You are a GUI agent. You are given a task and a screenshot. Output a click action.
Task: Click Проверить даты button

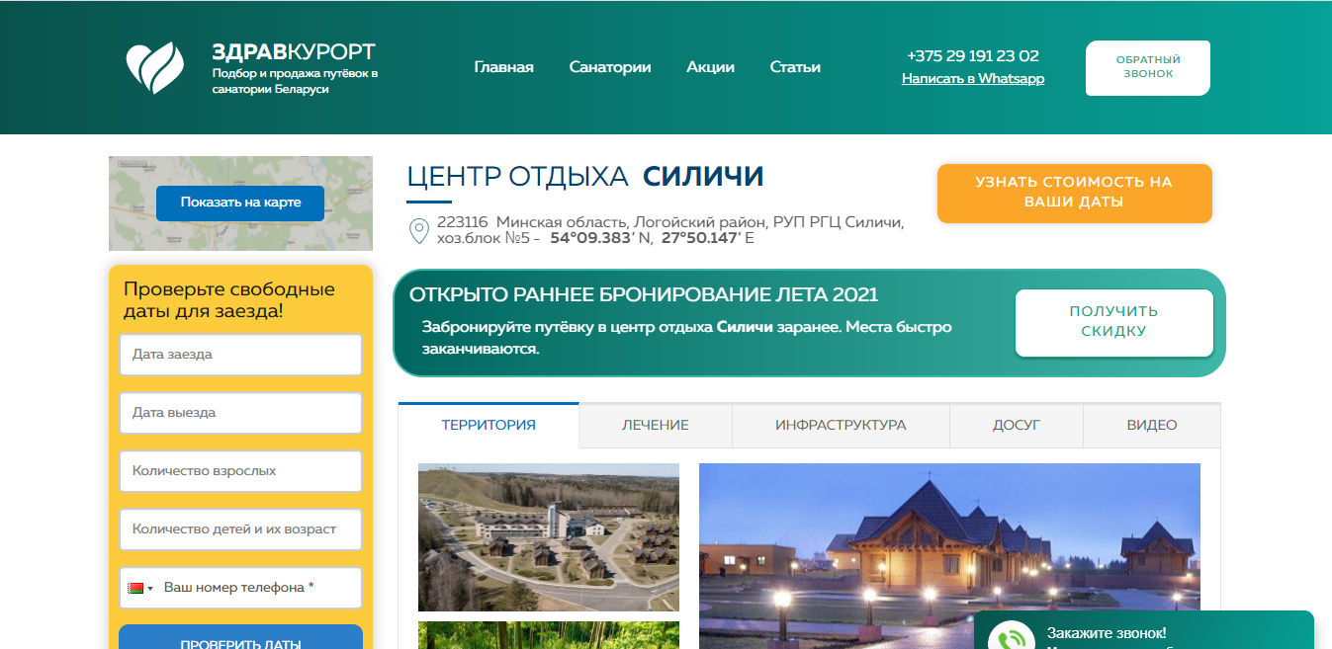click(x=240, y=638)
